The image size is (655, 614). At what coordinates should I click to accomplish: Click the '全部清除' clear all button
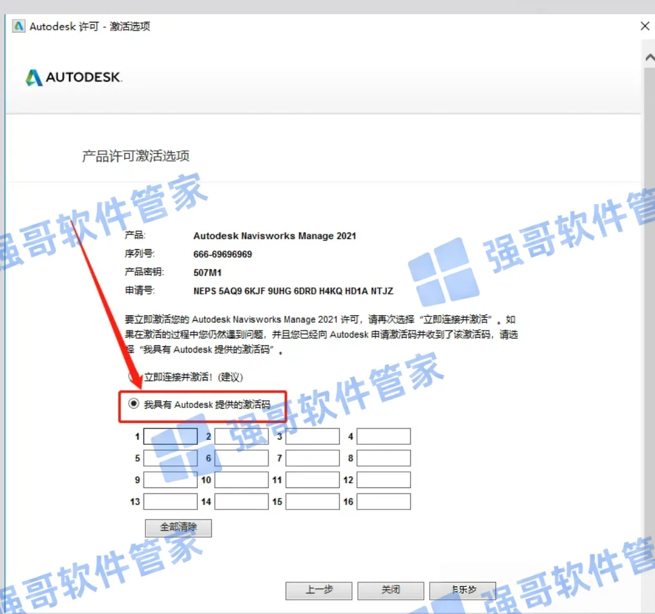click(178, 527)
